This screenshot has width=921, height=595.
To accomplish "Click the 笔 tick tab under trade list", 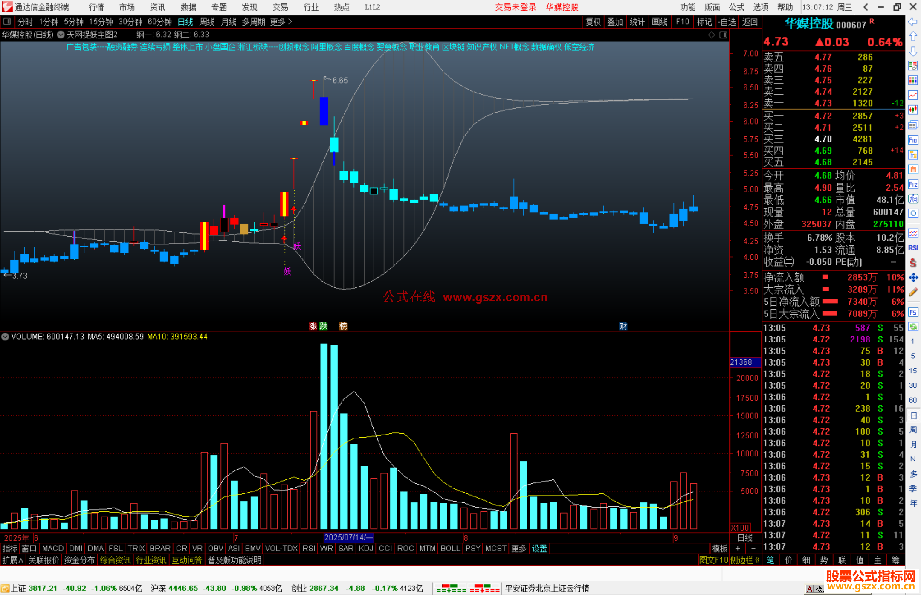I will tap(770, 560).
